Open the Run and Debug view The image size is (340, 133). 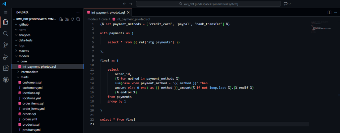click(x=6, y=57)
